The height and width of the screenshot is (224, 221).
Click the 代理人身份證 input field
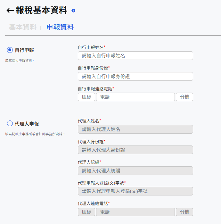[x=135, y=150]
